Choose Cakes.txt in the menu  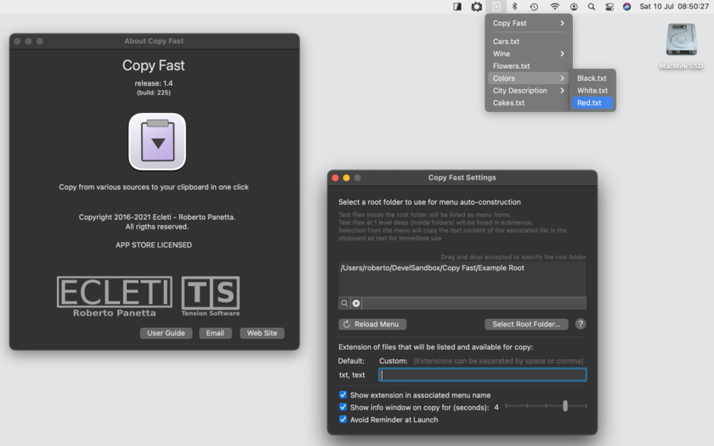pos(509,103)
